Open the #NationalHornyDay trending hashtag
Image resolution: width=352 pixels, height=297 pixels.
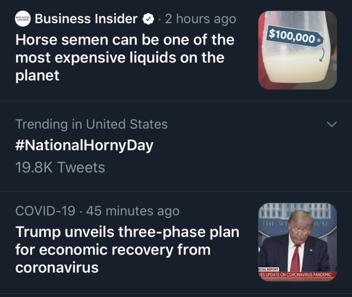point(84,145)
